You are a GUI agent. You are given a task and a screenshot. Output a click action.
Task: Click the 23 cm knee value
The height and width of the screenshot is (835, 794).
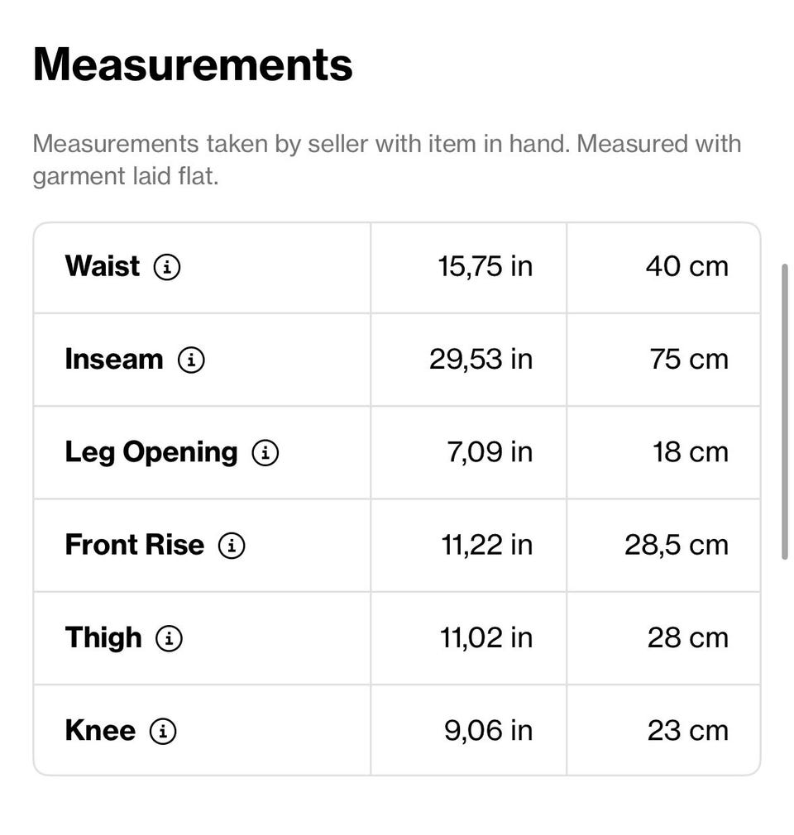click(687, 731)
